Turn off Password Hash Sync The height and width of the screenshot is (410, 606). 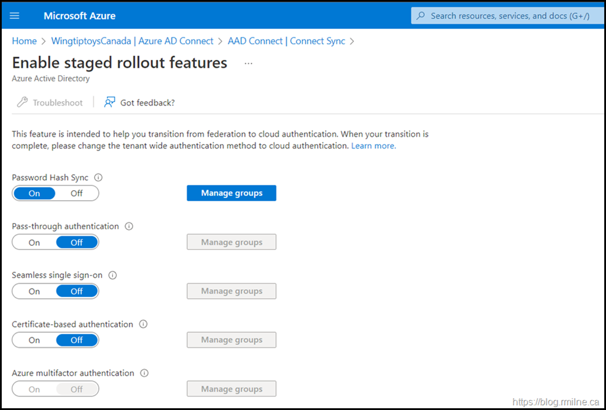(77, 193)
